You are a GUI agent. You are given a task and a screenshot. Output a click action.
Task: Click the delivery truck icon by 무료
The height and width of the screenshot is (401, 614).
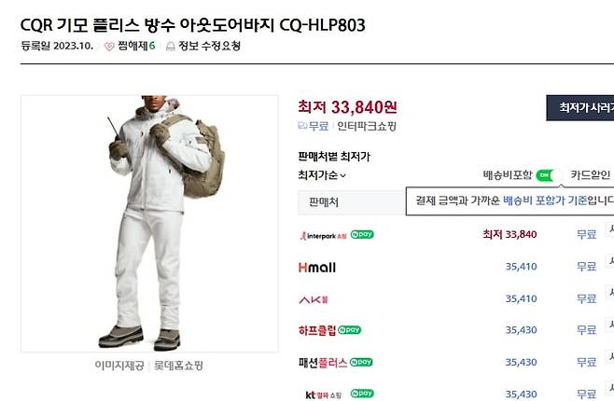pyautogui.click(x=302, y=126)
